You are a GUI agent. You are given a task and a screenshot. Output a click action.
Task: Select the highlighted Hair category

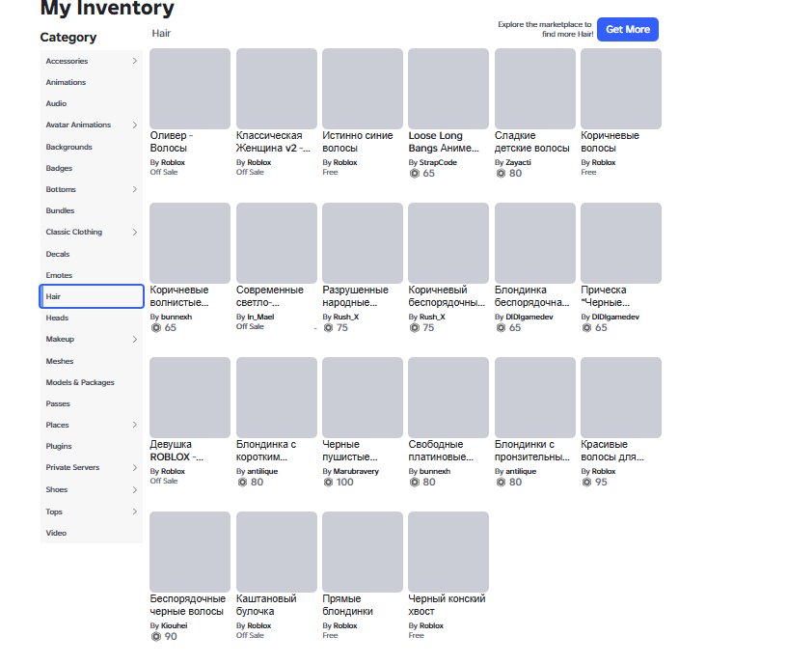(x=92, y=296)
